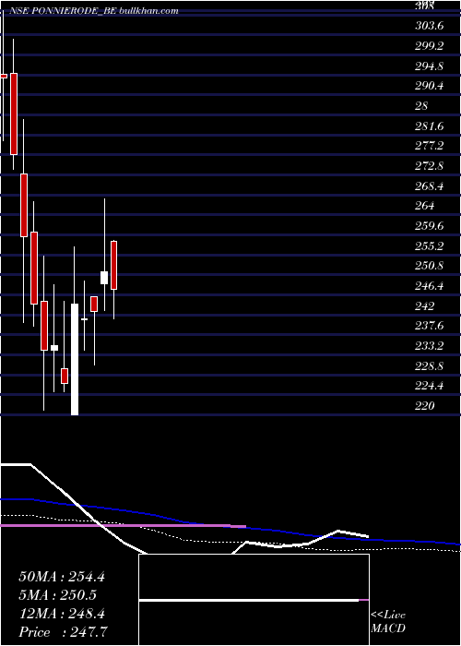Viewport: 461px width, 646px height.
Task: Click the <<Live MACD label
Action: pos(388,621)
